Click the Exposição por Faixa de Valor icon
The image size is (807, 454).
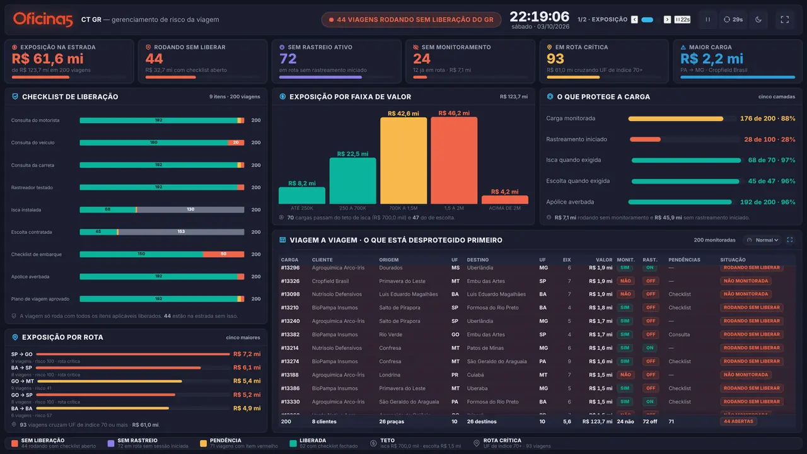coord(282,96)
